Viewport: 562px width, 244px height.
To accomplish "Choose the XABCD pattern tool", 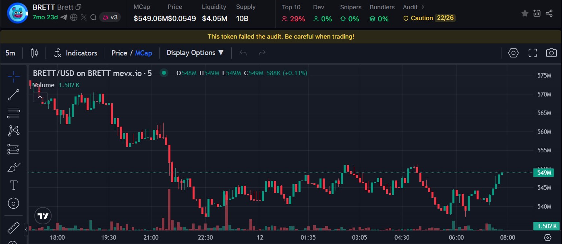I will [13, 131].
